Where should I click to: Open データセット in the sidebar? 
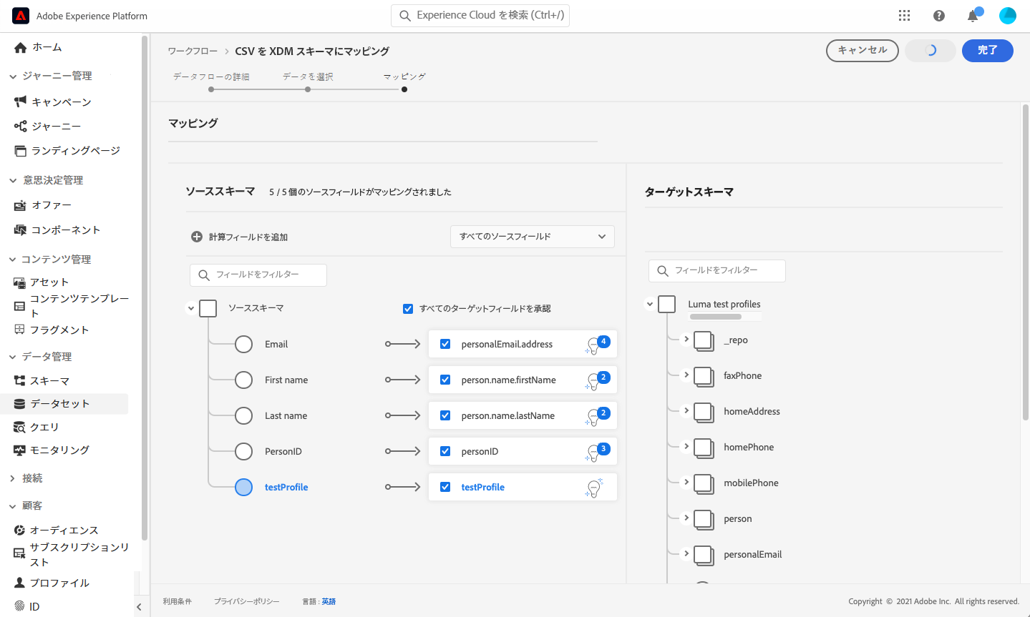[x=60, y=404]
